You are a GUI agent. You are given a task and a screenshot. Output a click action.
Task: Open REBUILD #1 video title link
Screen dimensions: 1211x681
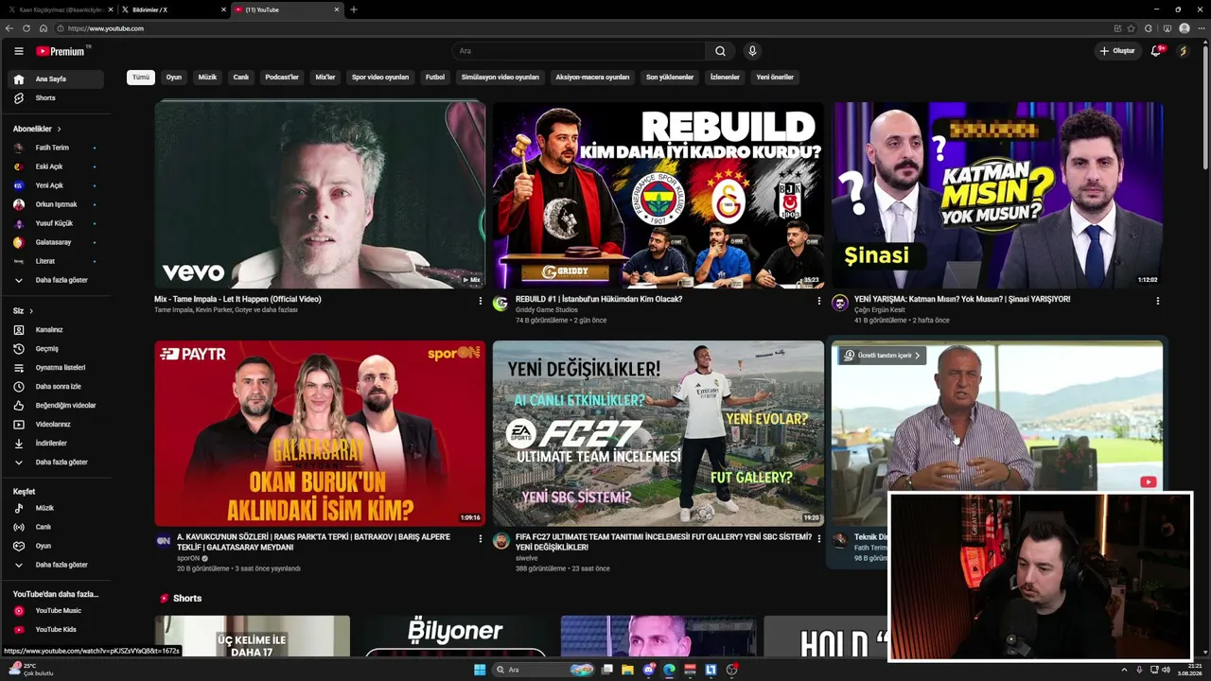(x=599, y=300)
